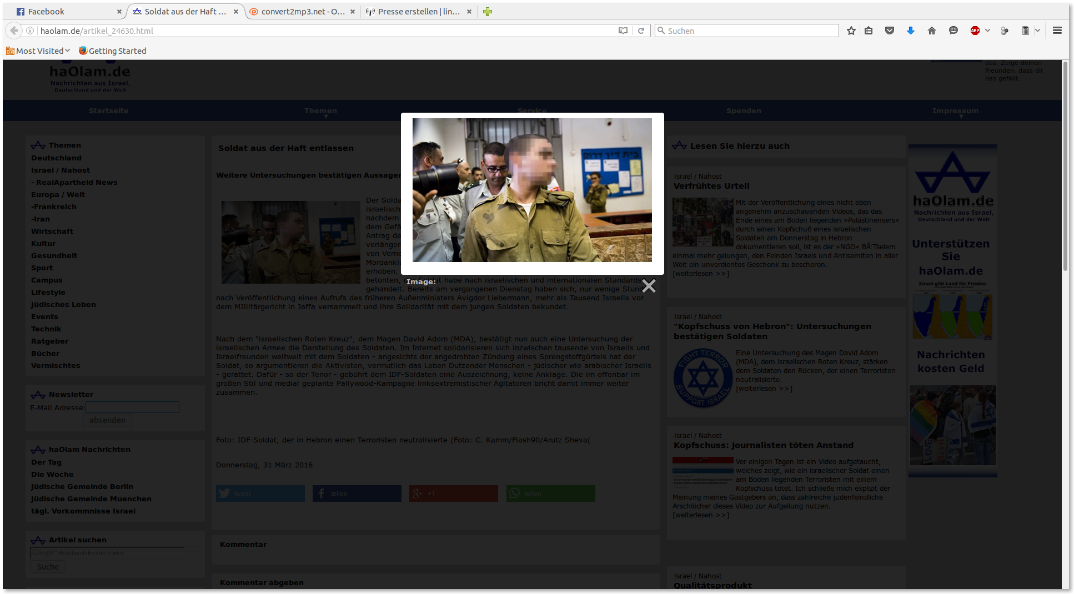Click the enlarged soldier photo in the lightbox
The image size is (1074, 594).
pyautogui.click(x=532, y=190)
